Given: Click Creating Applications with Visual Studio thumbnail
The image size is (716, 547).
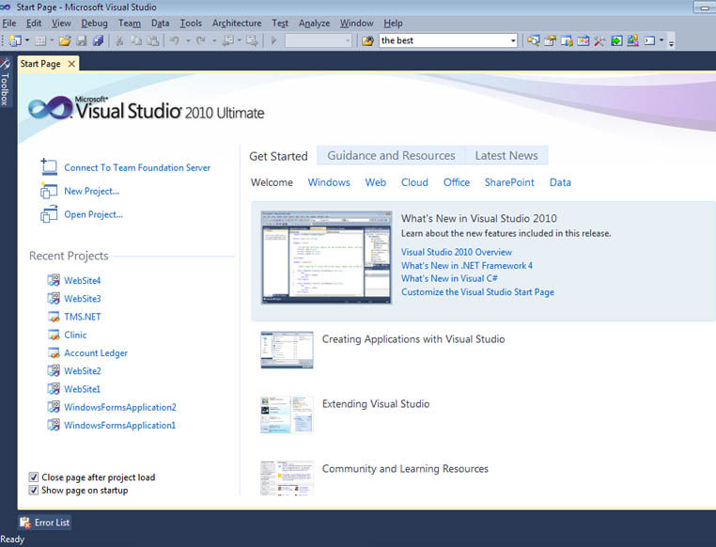Looking at the screenshot, I should click(x=287, y=350).
